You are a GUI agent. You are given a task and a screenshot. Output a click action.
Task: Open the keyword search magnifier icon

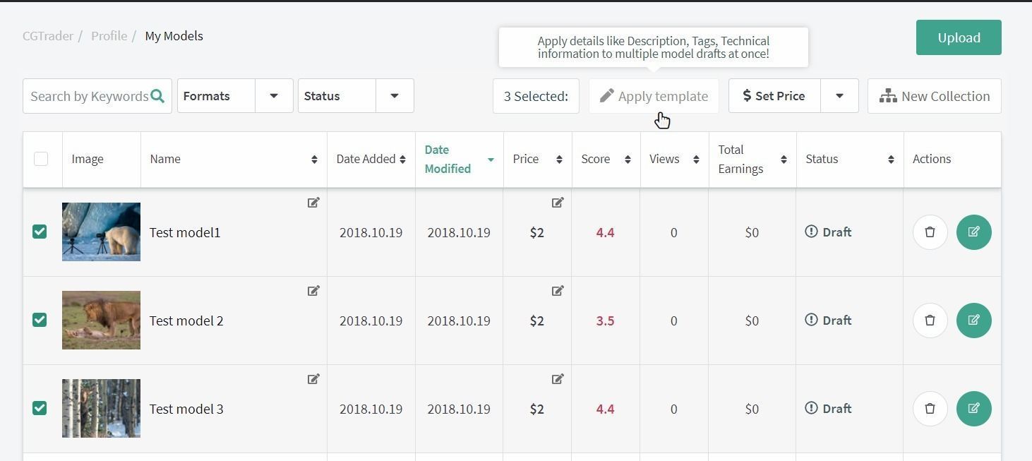pos(158,95)
